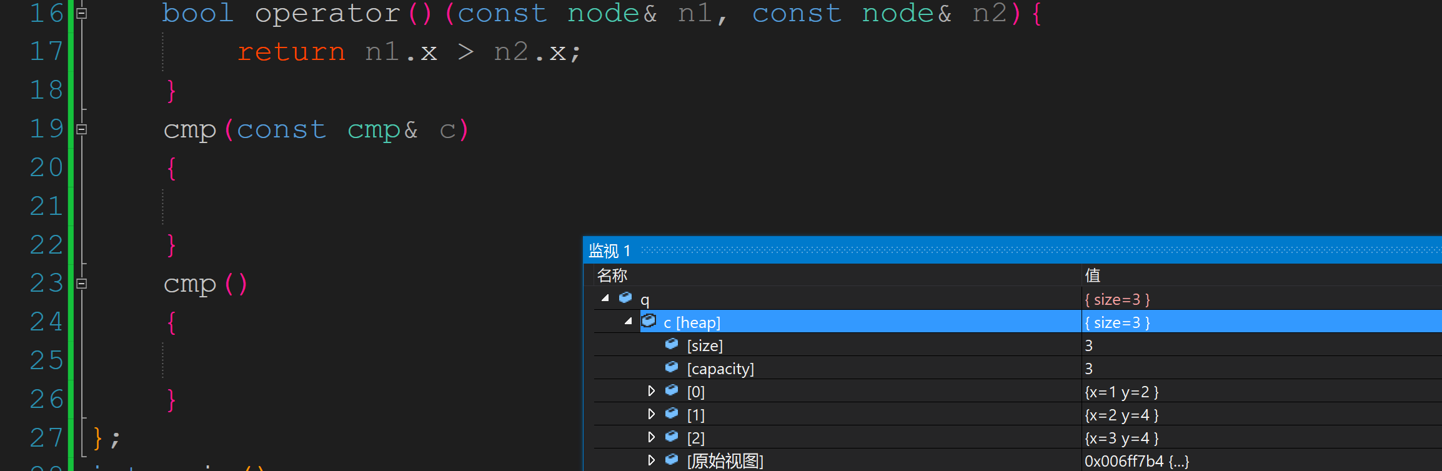Click the cube icon next to q

point(625,298)
